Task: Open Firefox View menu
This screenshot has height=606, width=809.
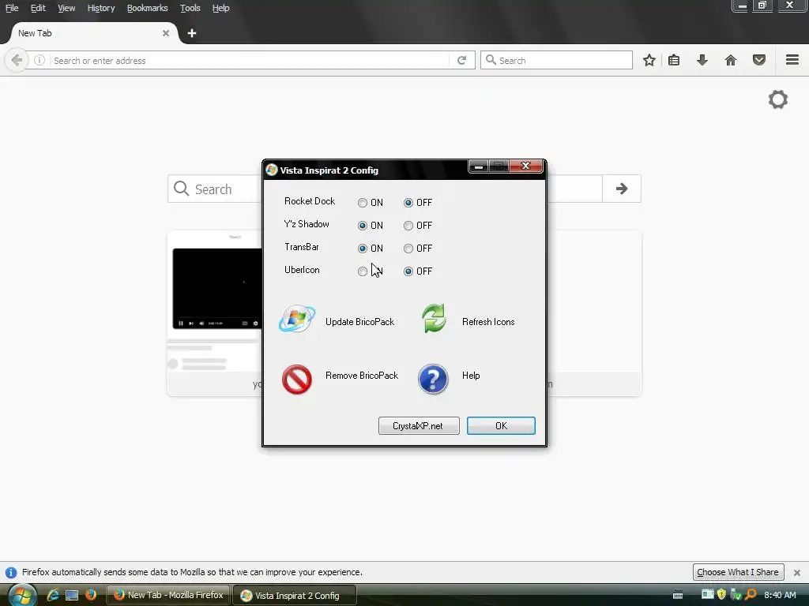Action: (66, 8)
